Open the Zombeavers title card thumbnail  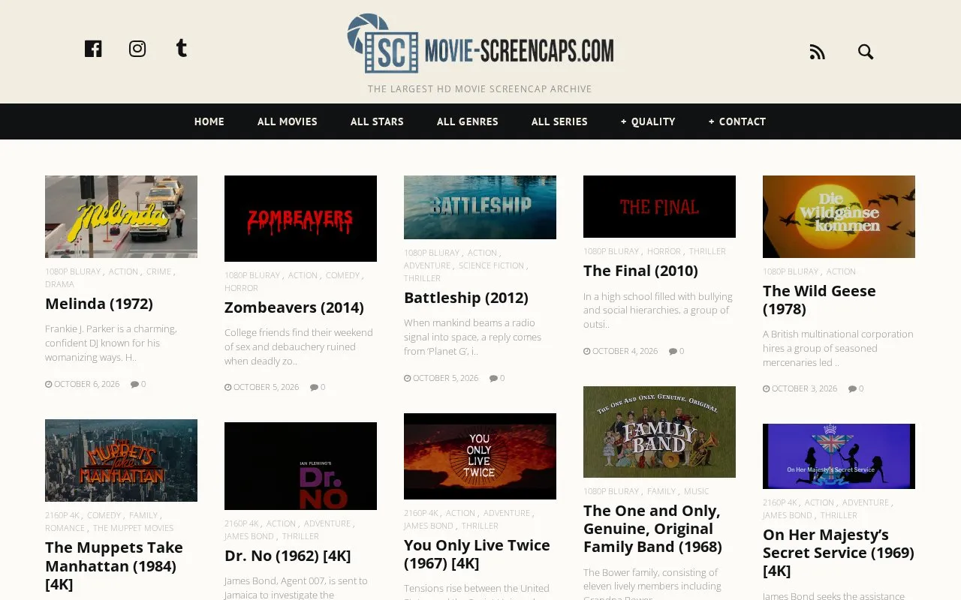click(300, 218)
